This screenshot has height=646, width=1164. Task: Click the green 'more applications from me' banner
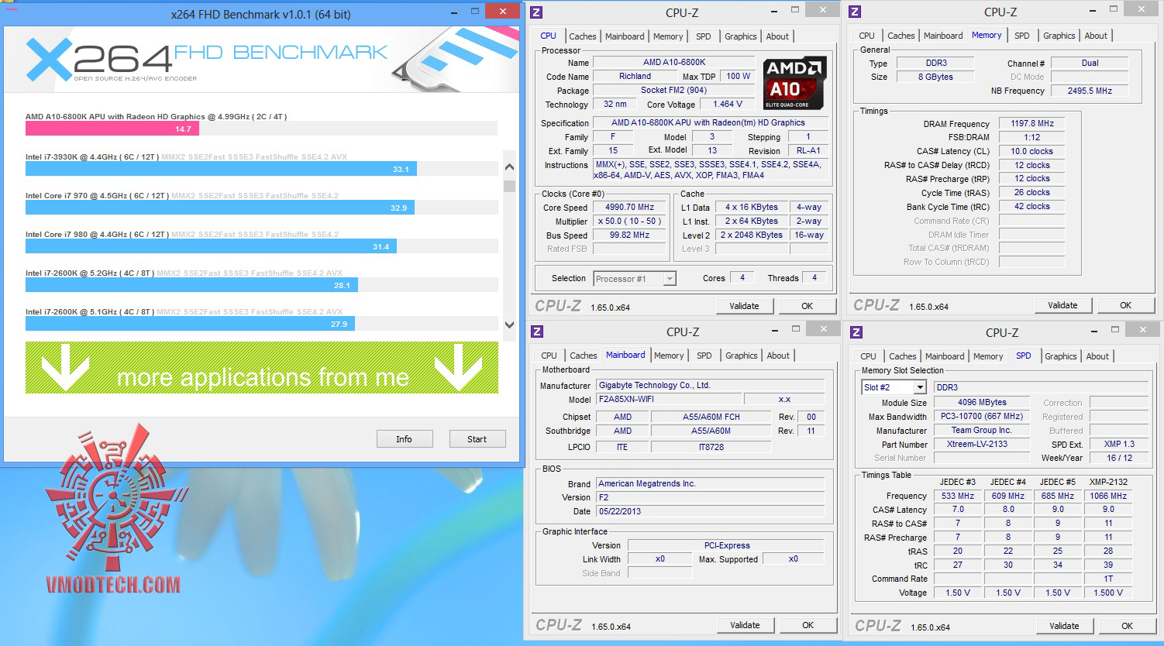262,368
